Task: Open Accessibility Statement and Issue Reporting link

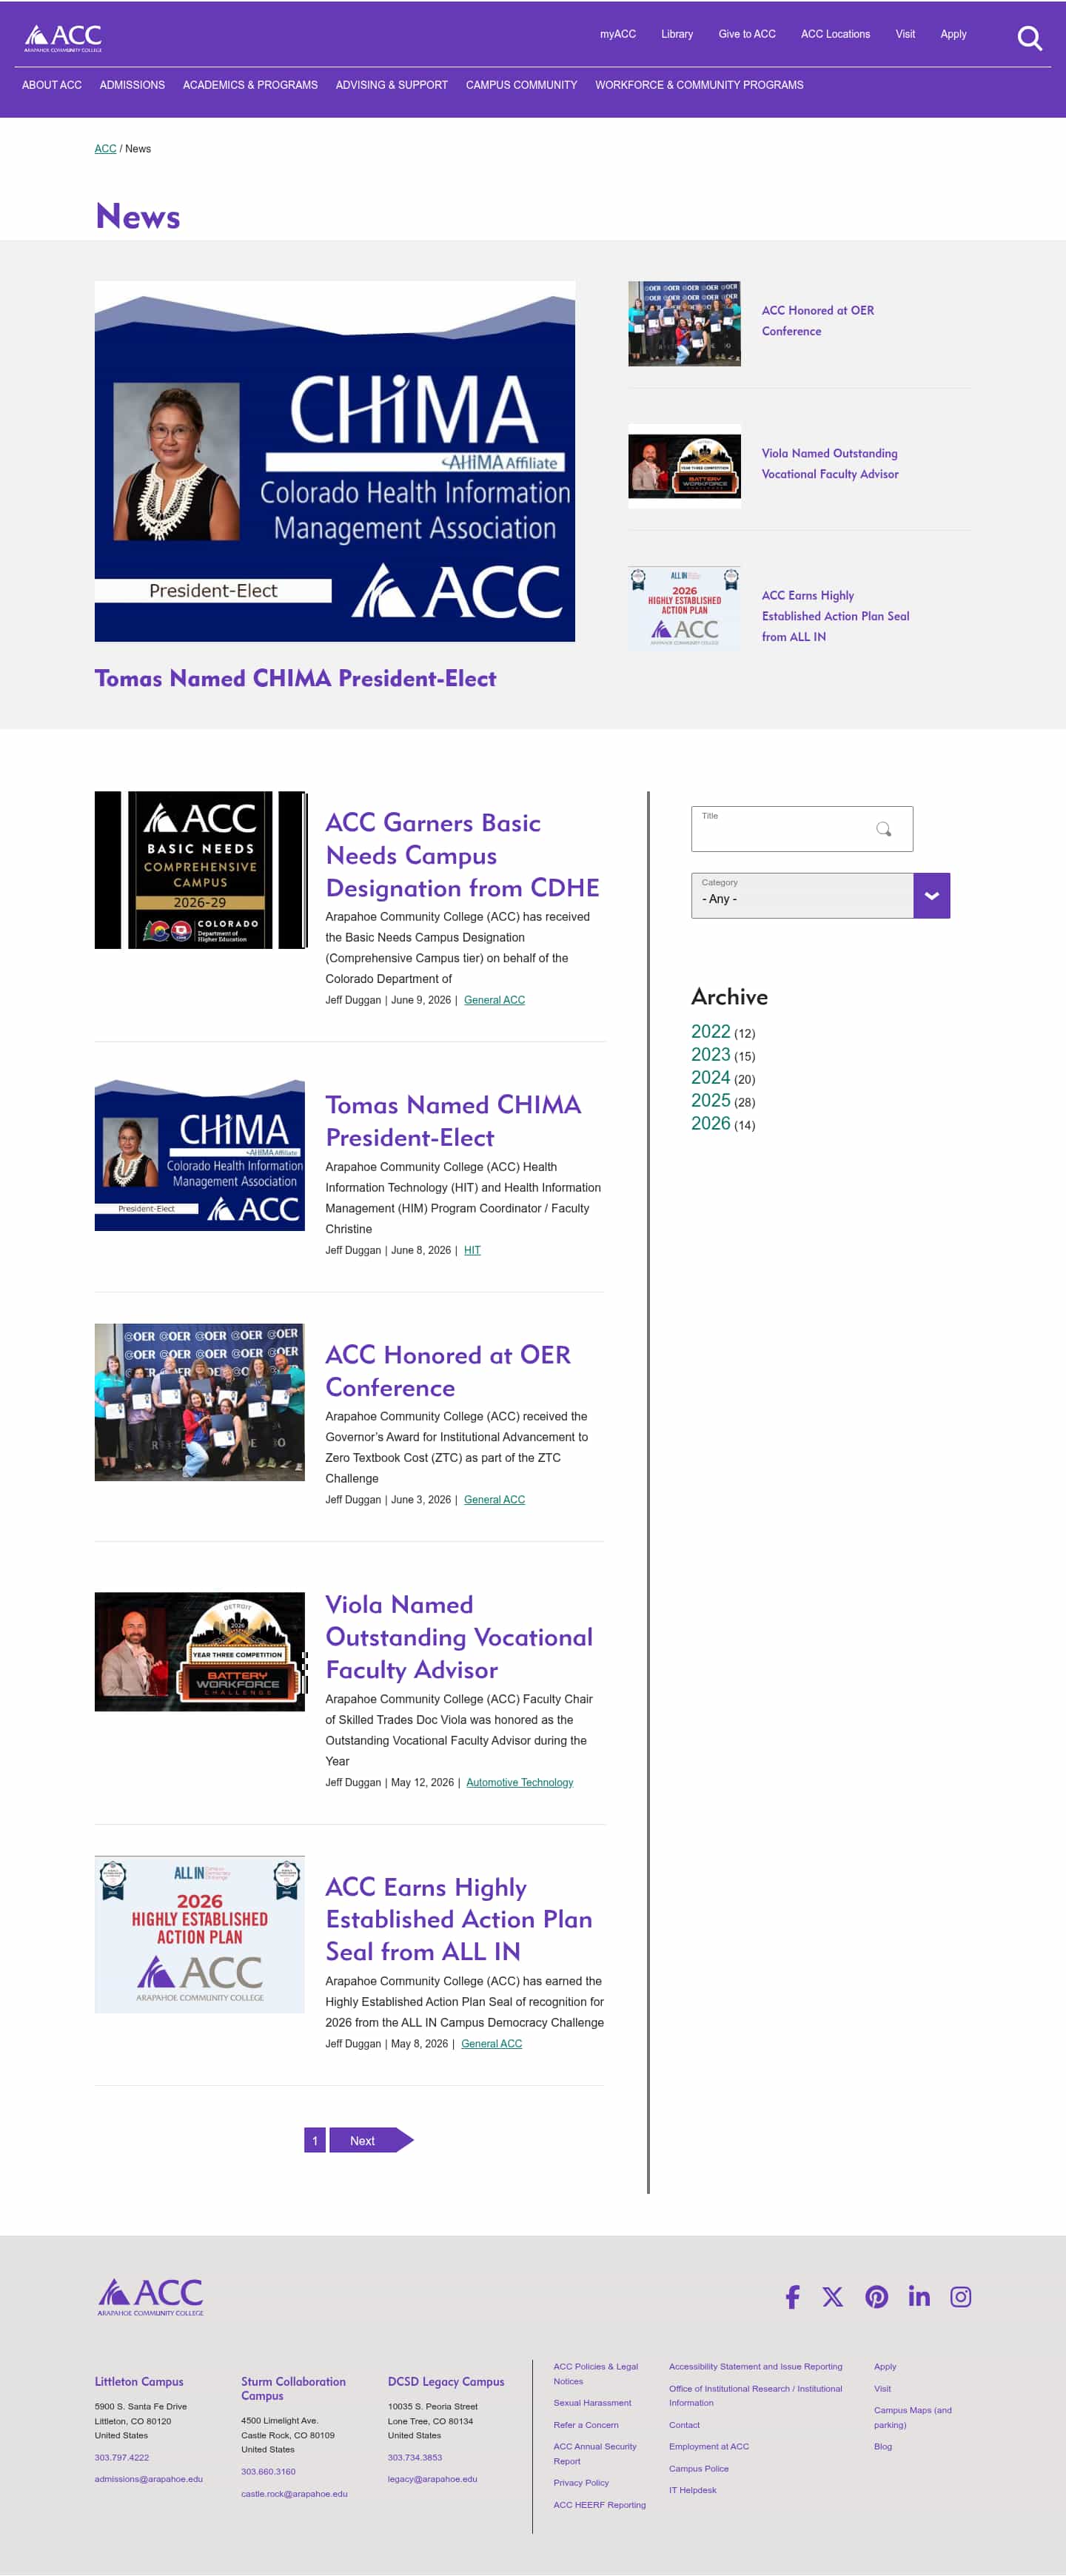Action: pyautogui.click(x=755, y=2367)
